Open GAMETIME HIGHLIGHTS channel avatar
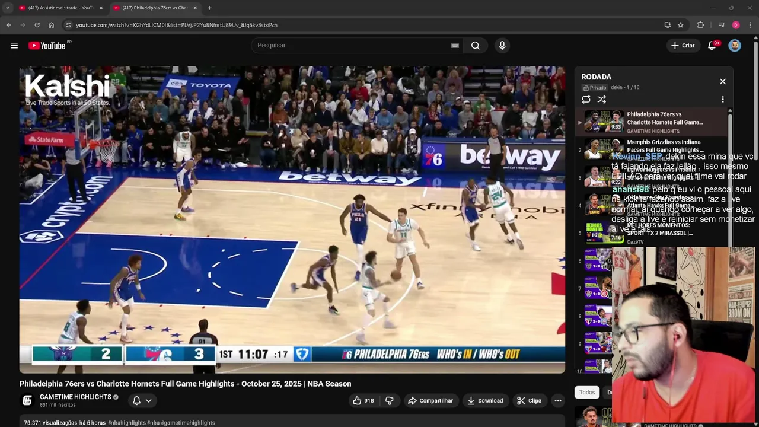Image resolution: width=759 pixels, height=427 pixels. pyautogui.click(x=27, y=400)
